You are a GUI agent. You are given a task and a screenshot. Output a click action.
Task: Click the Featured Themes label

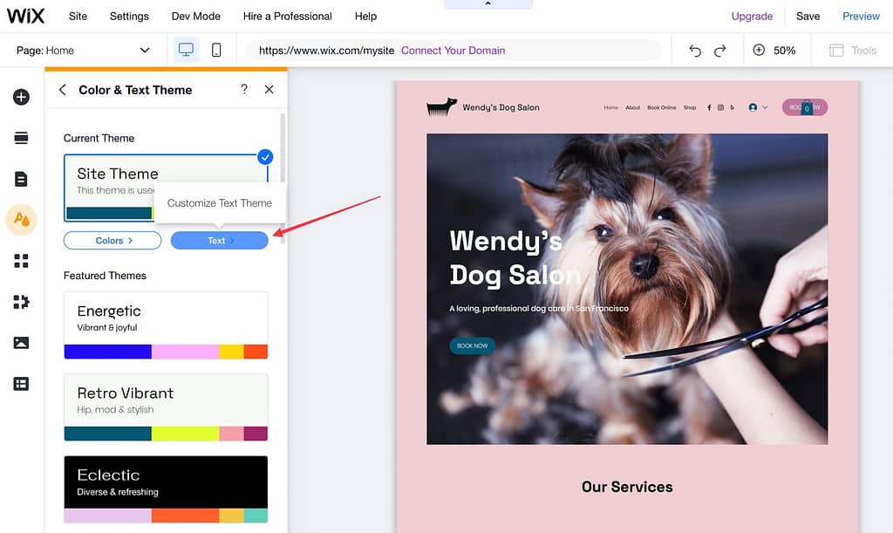[105, 276]
